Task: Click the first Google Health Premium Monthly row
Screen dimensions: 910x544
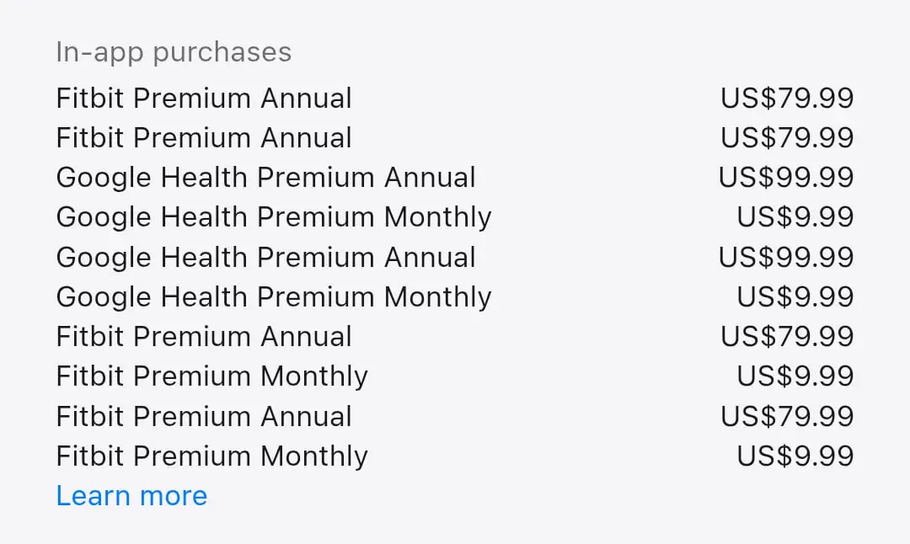Action: pyautogui.click(x=273, y=216)
